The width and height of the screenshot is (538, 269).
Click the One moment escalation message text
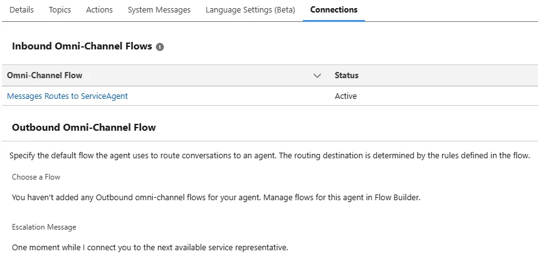pos(150,248)
